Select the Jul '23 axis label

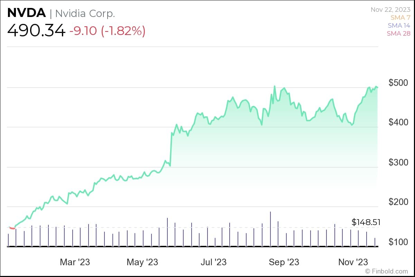pyautogui.click(x=214, y=262)
